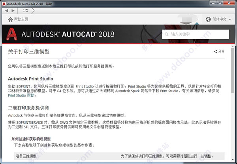Click the 三维打印服务提供商 heading
237x164 pixels.
click(x=28, y=108)
